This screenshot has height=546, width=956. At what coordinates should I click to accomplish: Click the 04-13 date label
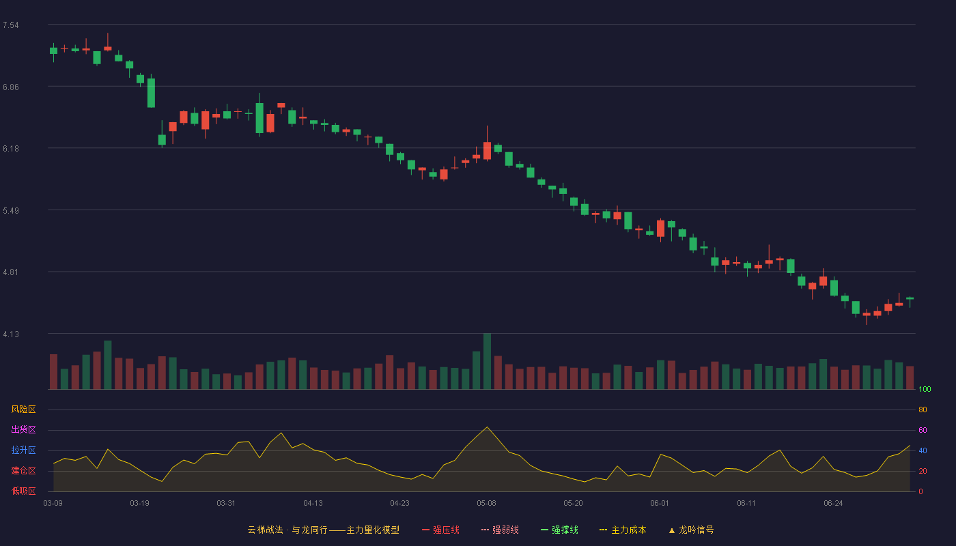pyautogui.click(x=313, y=503)
